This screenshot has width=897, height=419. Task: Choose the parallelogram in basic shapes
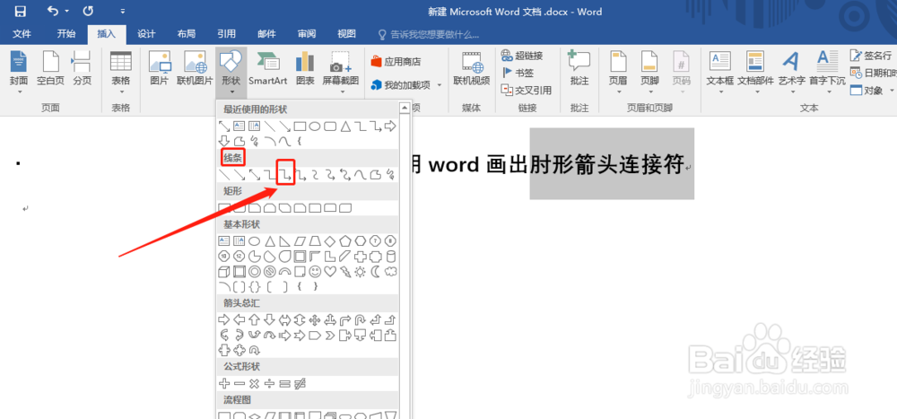[300, 240]
